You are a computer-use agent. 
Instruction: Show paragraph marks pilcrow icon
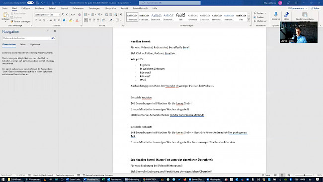point(121,14)
